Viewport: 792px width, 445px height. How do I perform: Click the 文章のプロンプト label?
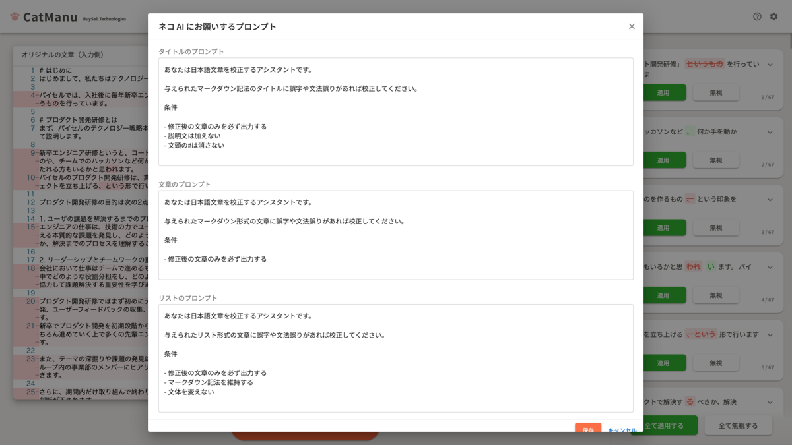point(185,184)
